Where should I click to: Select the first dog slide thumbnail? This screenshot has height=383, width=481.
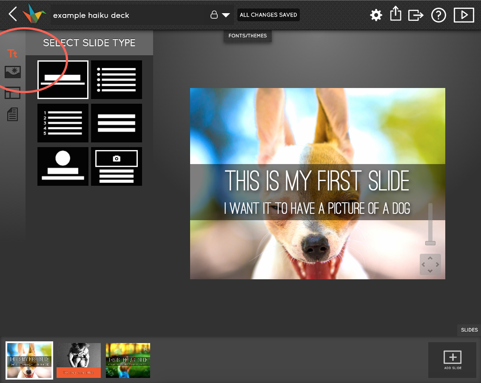tap(29, 360)
